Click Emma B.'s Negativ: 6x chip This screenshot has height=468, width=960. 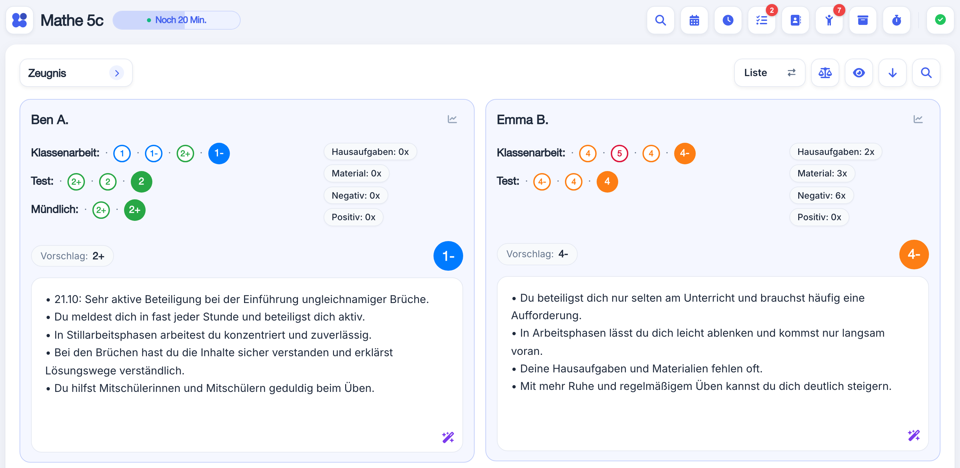821,196
